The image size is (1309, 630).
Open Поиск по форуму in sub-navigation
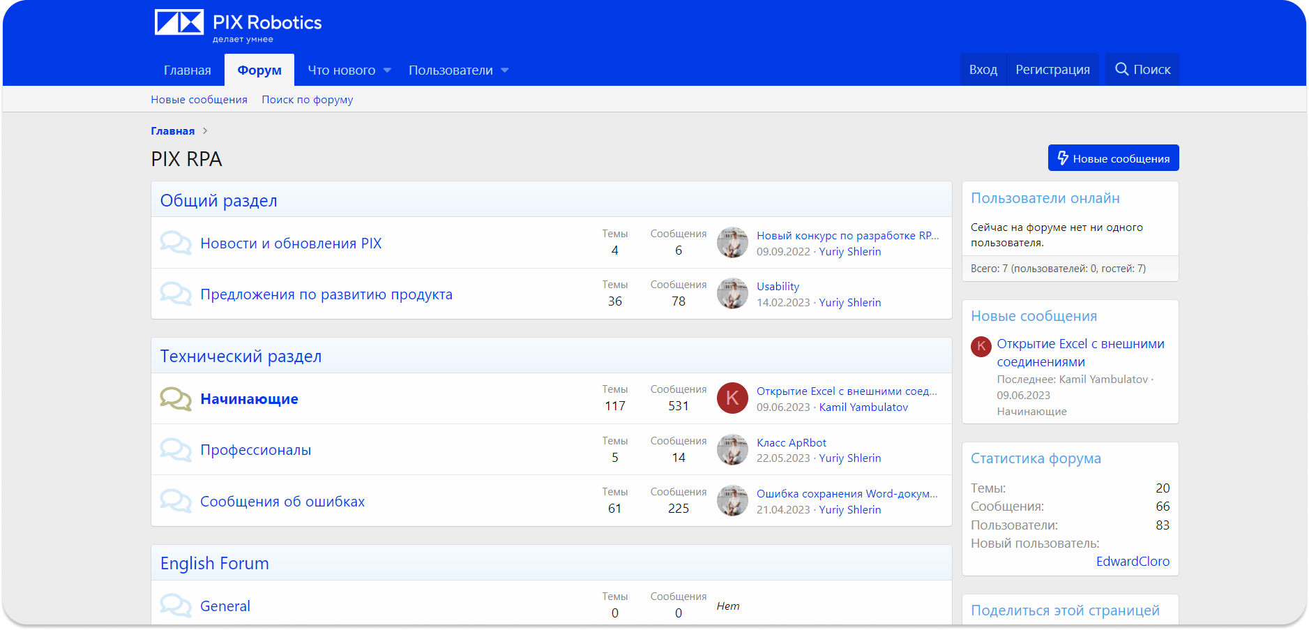(x=307, y=100)
